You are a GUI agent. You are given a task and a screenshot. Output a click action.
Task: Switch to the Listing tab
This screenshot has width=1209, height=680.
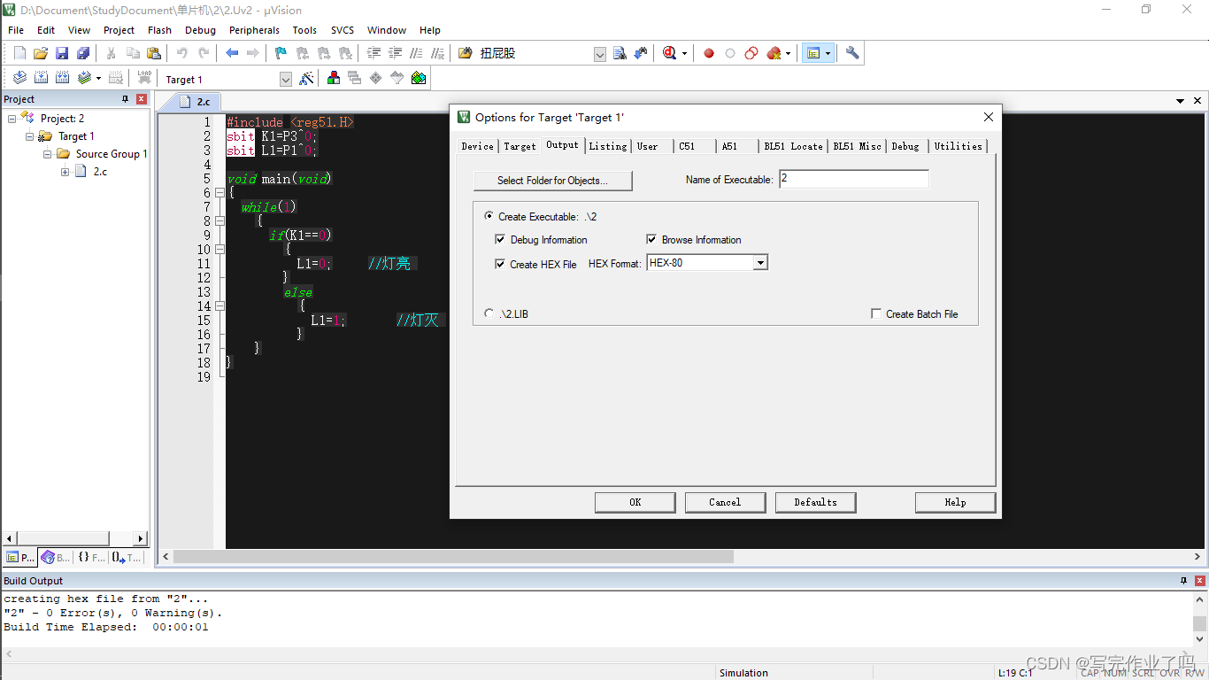608,146
